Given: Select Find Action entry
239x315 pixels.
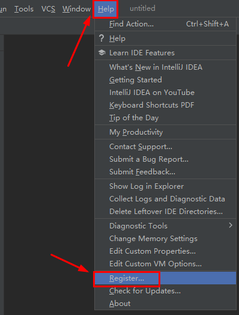Looking at the screenshot, I should coord(165,24).
